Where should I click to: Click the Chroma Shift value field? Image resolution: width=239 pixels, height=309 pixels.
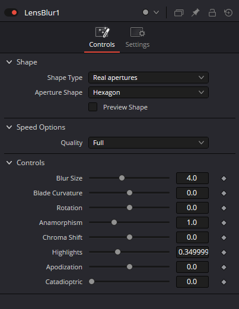(192, 237)
